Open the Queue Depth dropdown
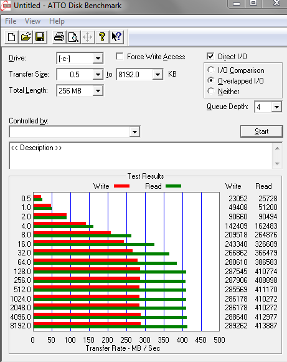This screenshot has height=362, width=287. click(276, 107)
